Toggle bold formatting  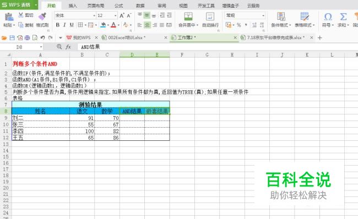[57, 25]
